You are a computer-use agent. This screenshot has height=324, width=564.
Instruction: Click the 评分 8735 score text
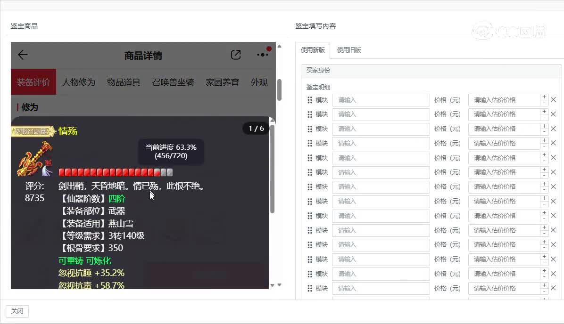[34, 192]
